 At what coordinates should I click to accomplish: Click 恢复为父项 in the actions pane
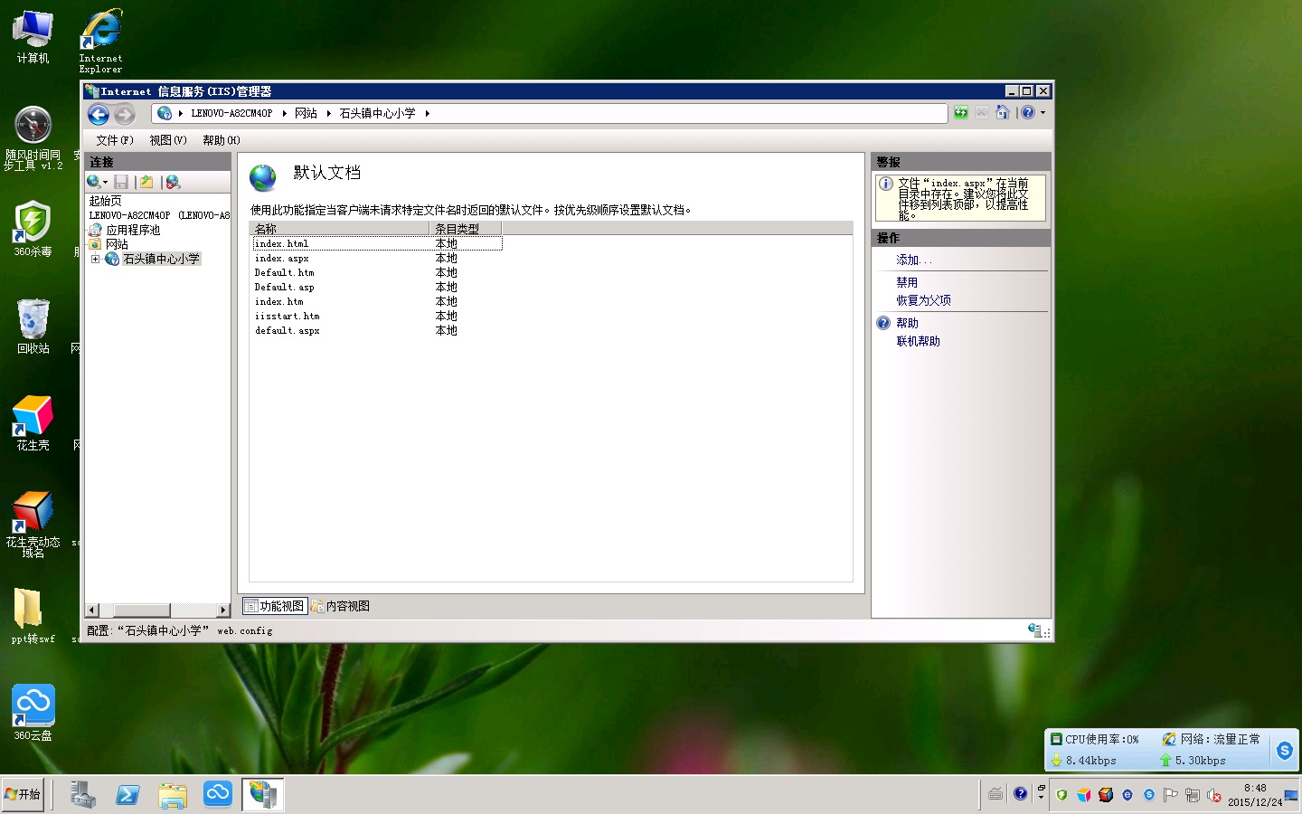[923, 300]
